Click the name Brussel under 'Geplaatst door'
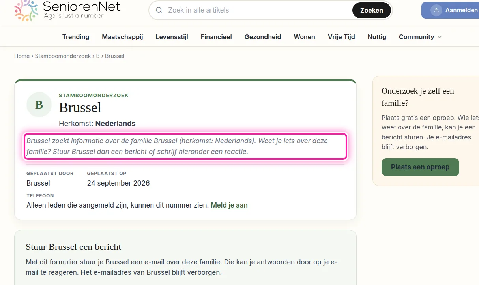 click(38, 183)
